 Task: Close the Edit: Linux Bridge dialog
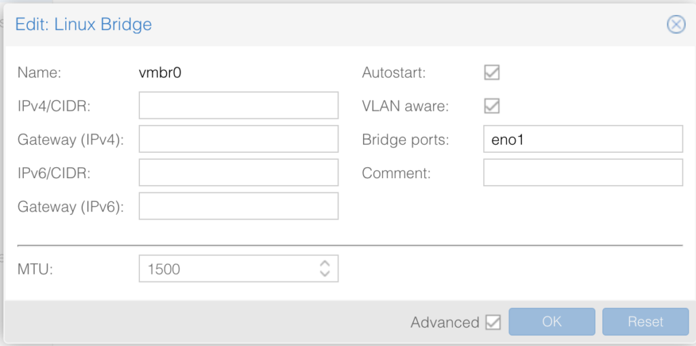(676, 25)
